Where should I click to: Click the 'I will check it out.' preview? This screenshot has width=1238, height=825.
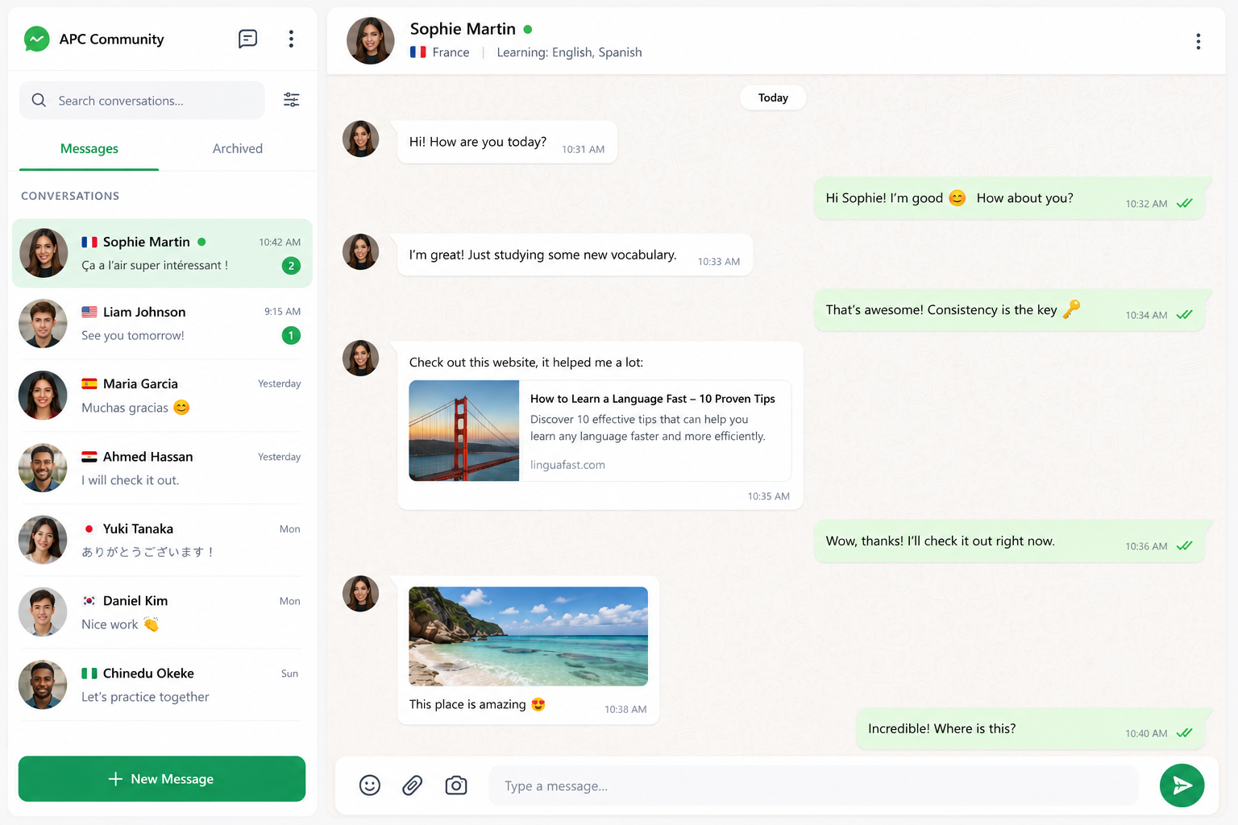coord(131,480)
